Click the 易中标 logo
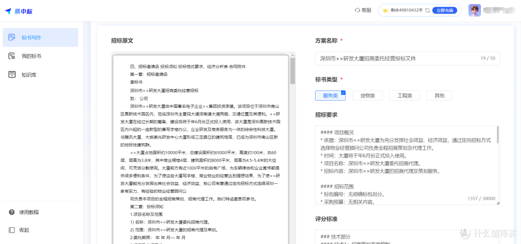Screen dimensions: 521x244 click(x=19, y=11)
